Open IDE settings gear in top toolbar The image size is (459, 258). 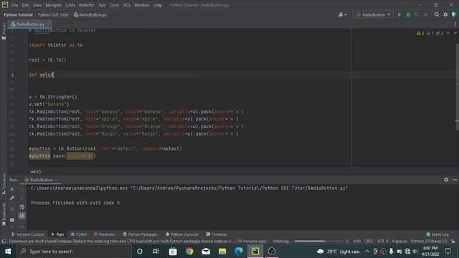click(x=445, y=14)
